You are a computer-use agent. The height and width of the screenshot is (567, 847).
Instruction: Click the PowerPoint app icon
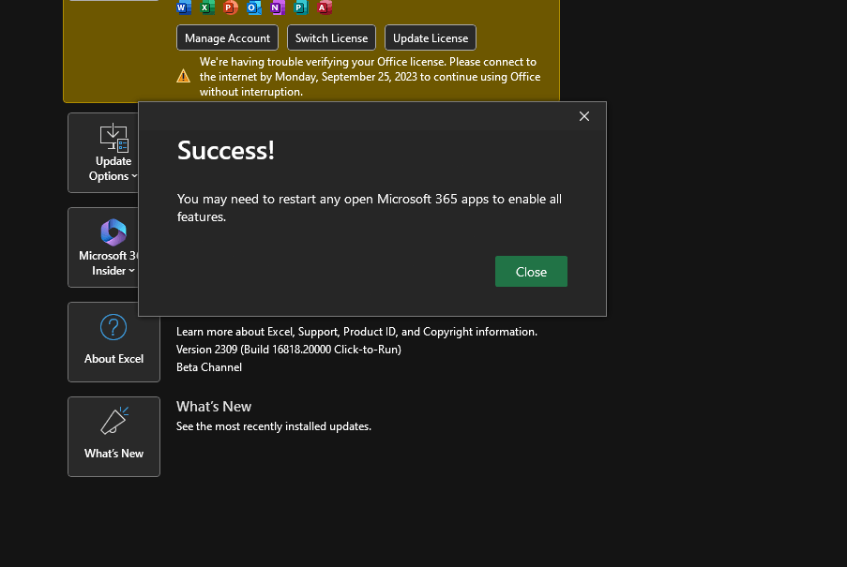click(x=231, y=7)
